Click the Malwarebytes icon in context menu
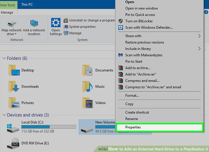 [x=121, y=55]
